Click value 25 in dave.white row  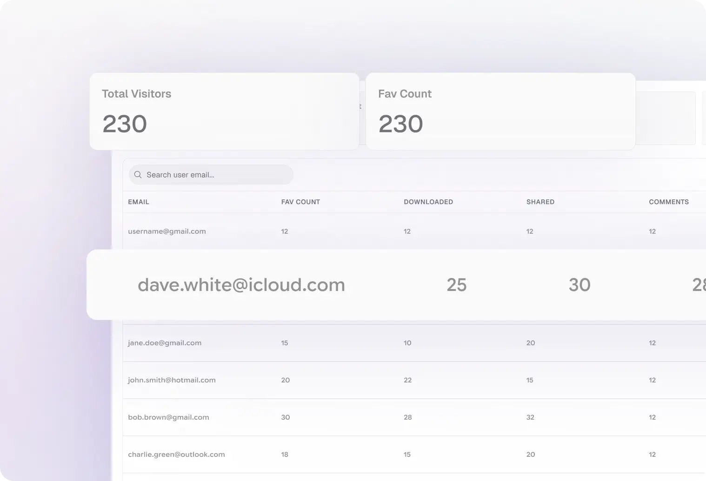[457, 285]
